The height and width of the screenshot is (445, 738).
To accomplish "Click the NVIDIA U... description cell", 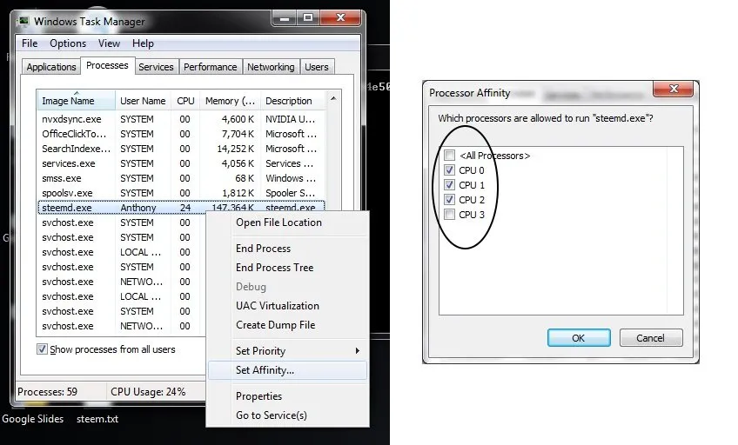I will 291,119.
